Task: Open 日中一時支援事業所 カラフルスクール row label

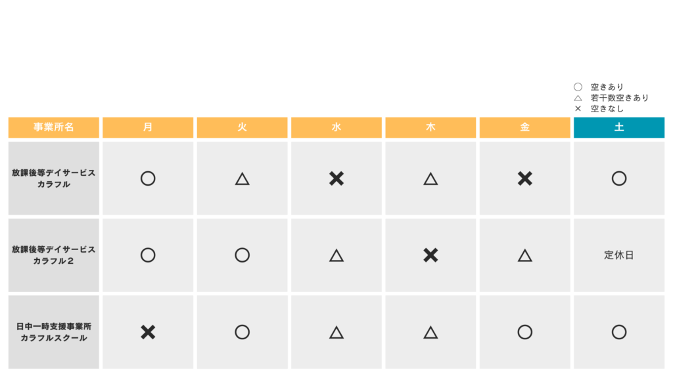Action: [54, 332]
